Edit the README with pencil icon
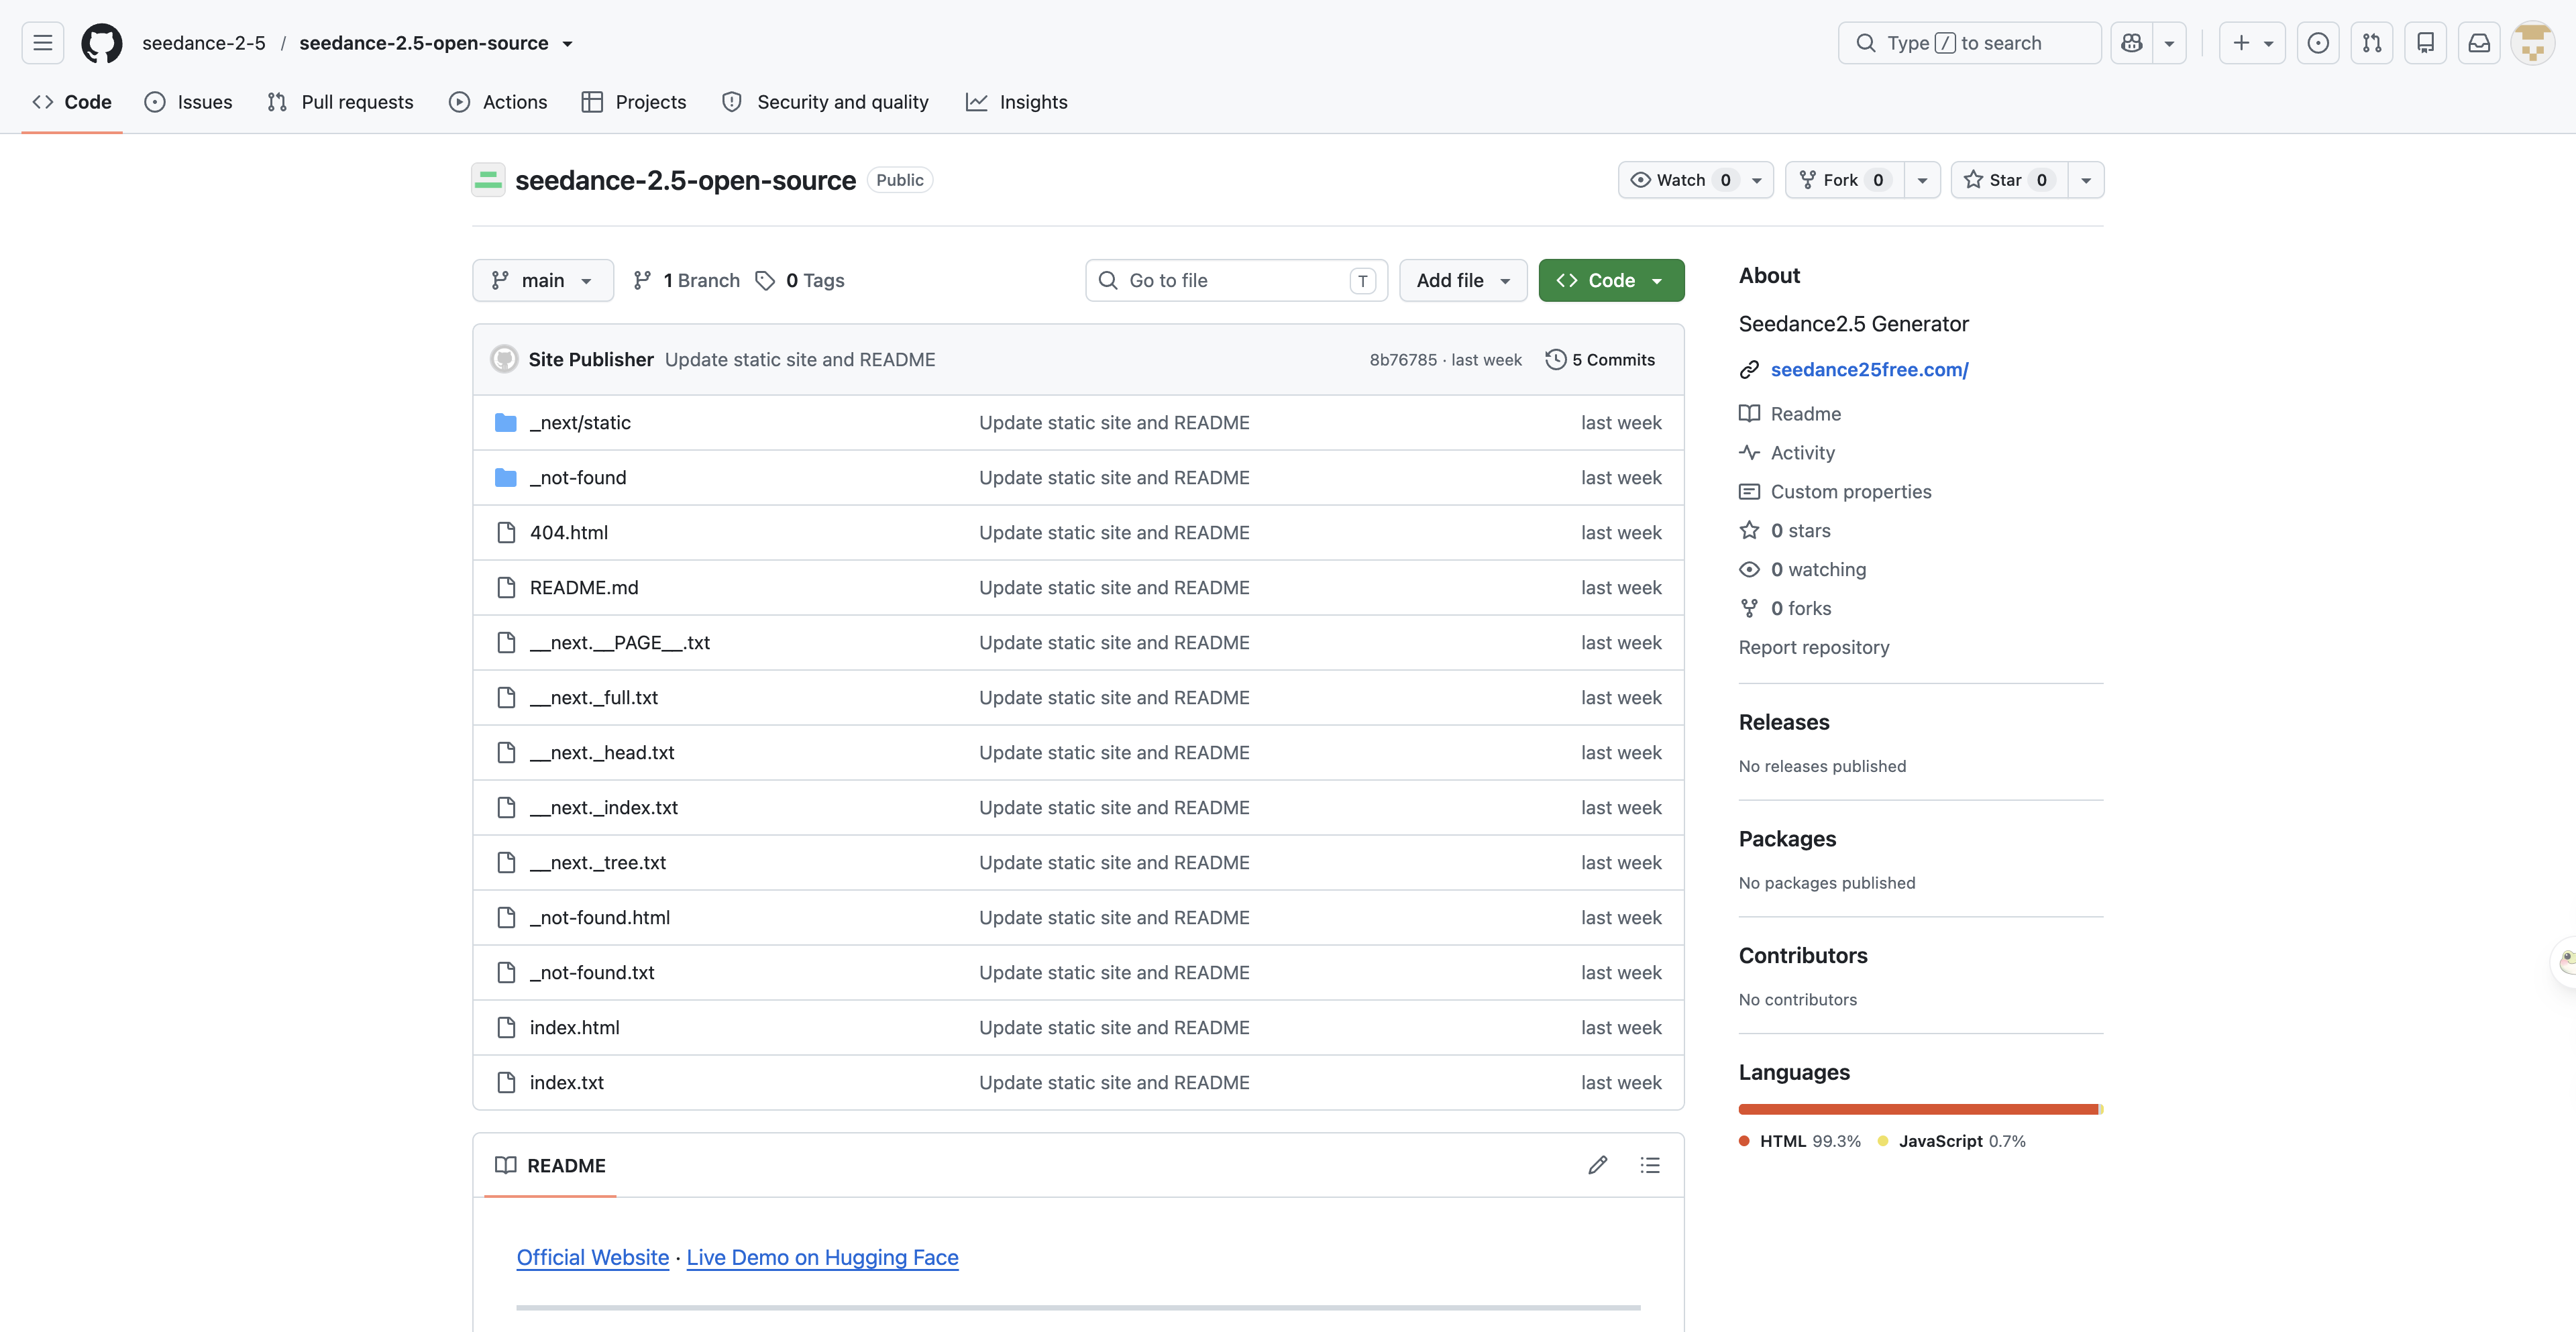This screenshot has height=1332, width=2576. click(x=1598, y=1165)
